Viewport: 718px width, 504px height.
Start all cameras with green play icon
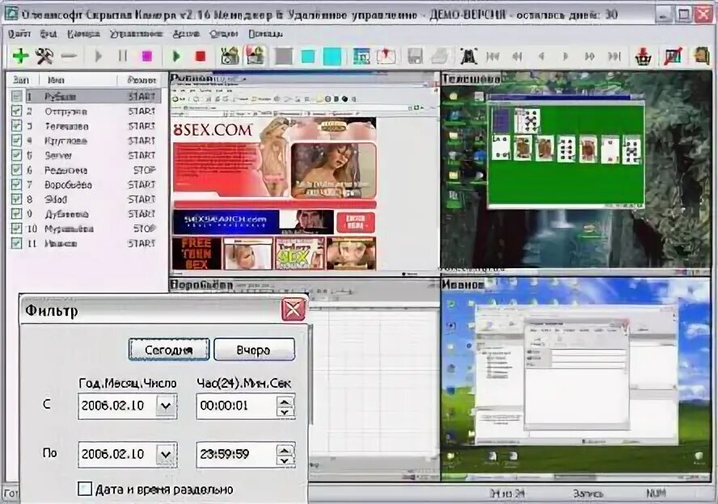[x=176, y=57]
